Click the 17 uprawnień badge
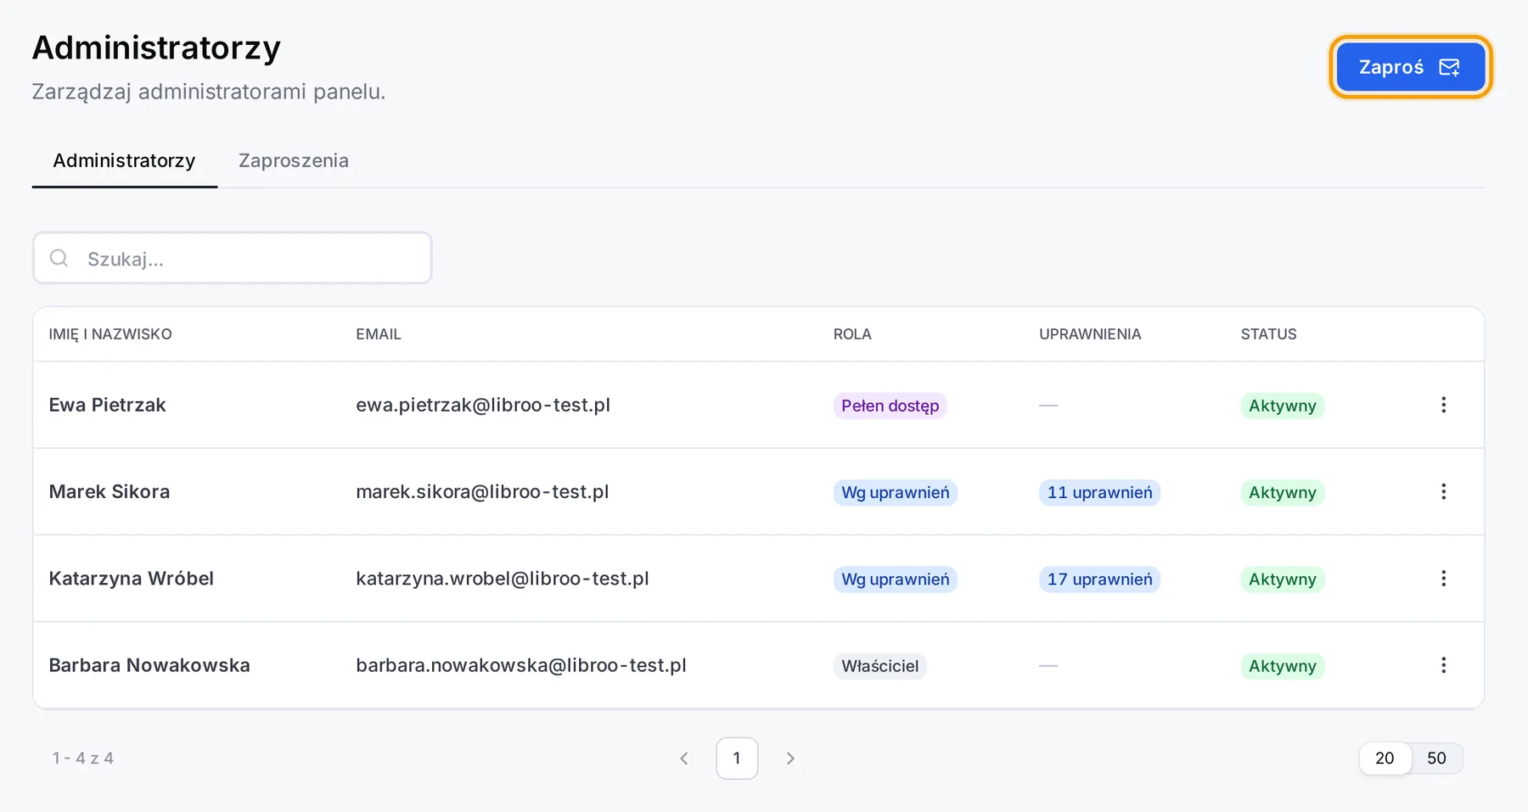Screen dimensions: 1528x812 point(1099,580)
